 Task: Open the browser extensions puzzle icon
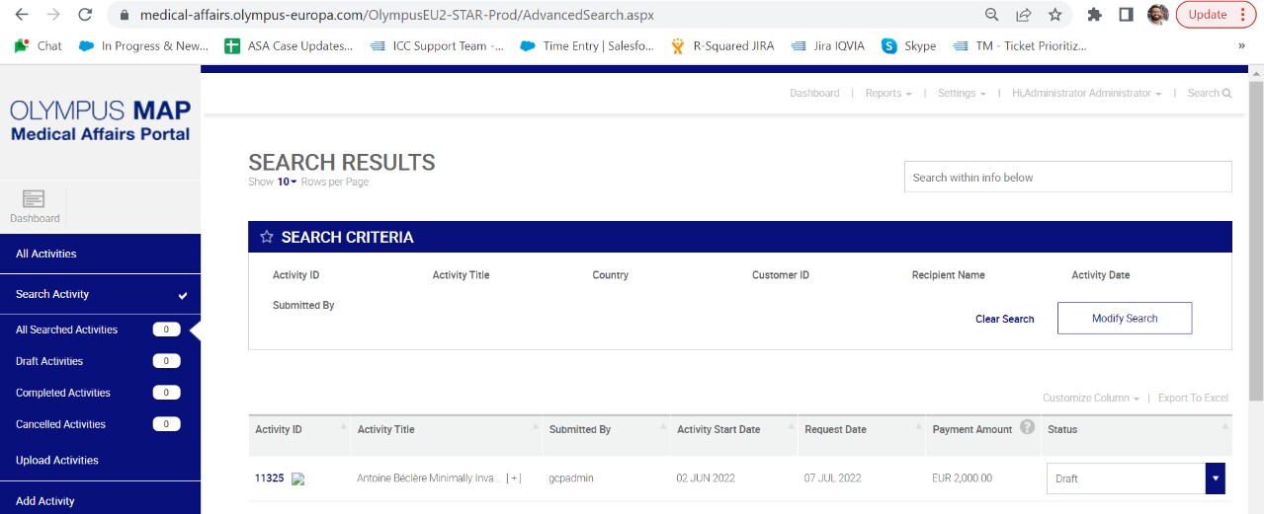point(1094,15)
